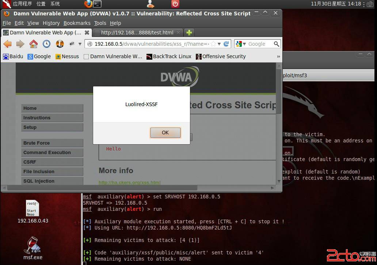Viewport: 377px width, 265px height.
Task: Open the msf.exe desktop icon
Action: click(33, 245)
